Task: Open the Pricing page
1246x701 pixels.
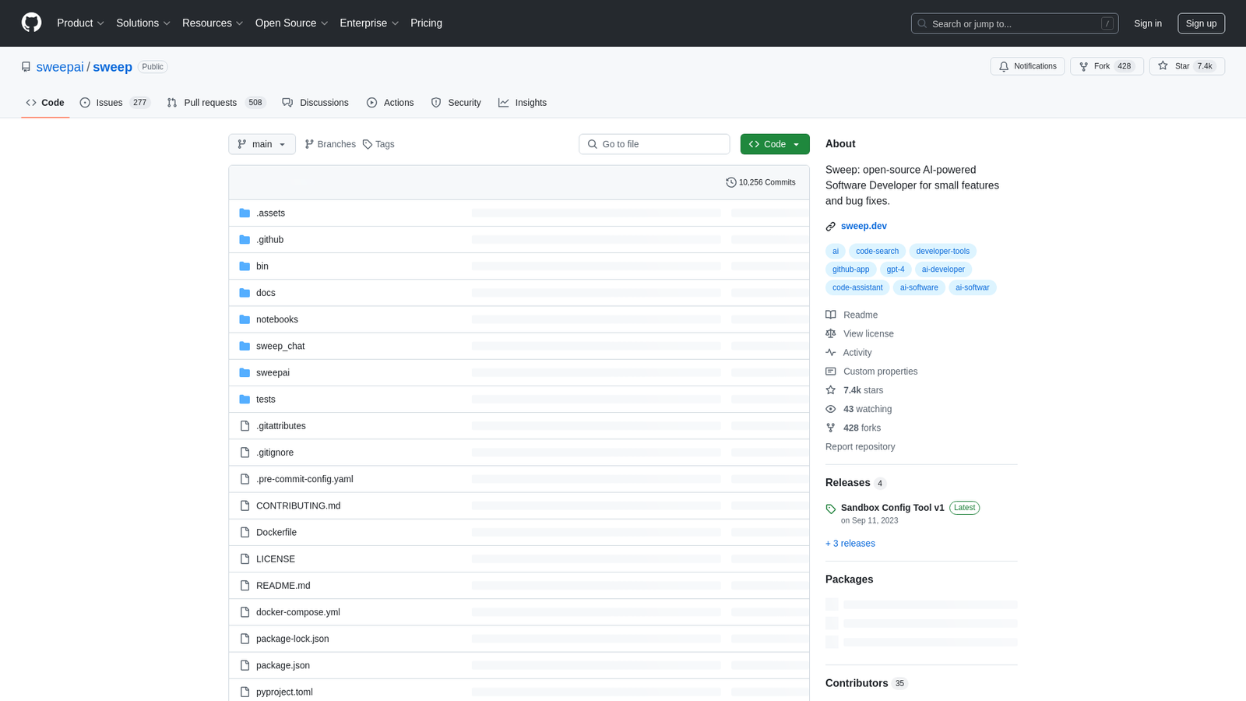Action: coord(426,23)
